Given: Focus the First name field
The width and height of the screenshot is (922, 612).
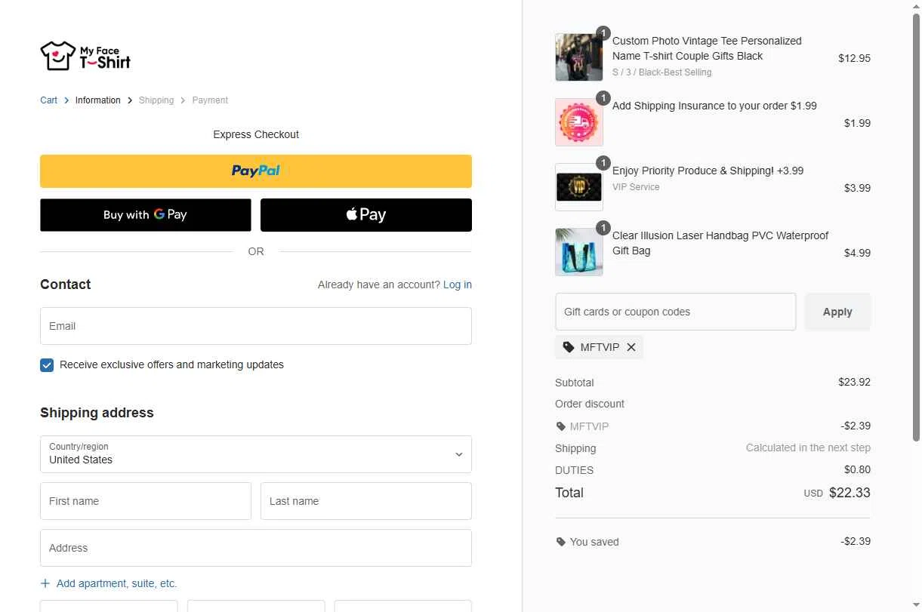Looking at the screenshot, I should click(146, 501).
